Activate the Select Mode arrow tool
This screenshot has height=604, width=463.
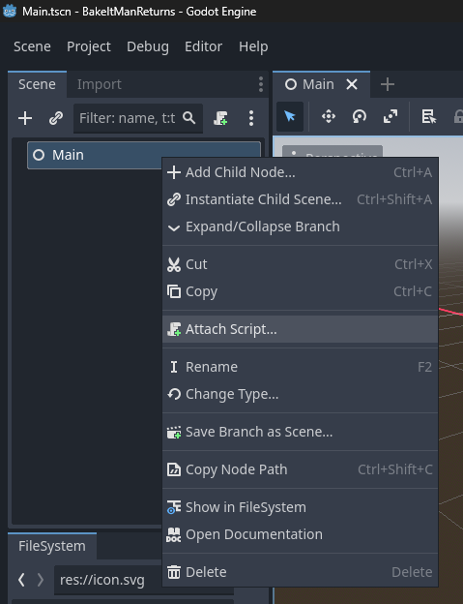(290, 116)
